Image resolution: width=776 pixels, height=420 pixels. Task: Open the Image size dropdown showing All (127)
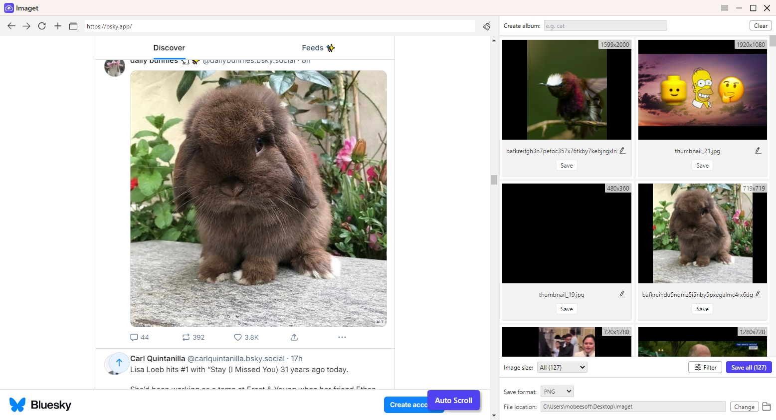coord(562,367)
